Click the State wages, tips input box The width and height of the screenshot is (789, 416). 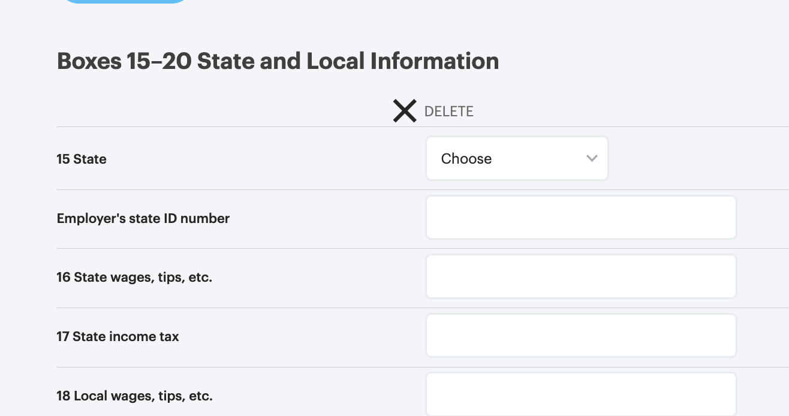580,276
